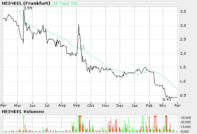
Task: Click the 38 Tage GD legend label
Action: tap(65, 3)
